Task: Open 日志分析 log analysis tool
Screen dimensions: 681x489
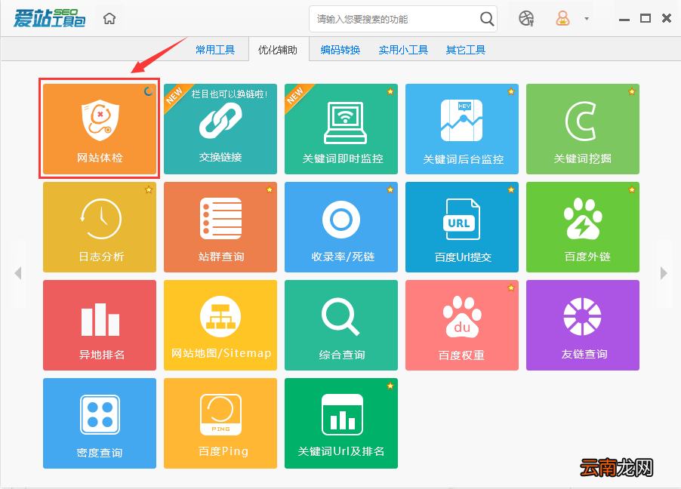Action: coord(100,227)
